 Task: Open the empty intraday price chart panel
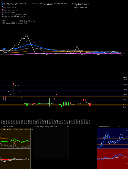pos(51,143)
